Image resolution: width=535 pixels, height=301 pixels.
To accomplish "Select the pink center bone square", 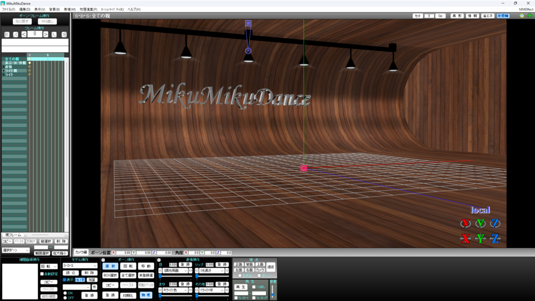I will [x=304, y=168].
